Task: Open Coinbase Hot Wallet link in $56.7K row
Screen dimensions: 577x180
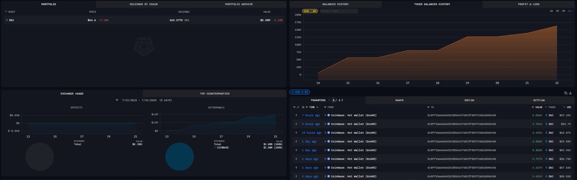Action: click(354, 124)
